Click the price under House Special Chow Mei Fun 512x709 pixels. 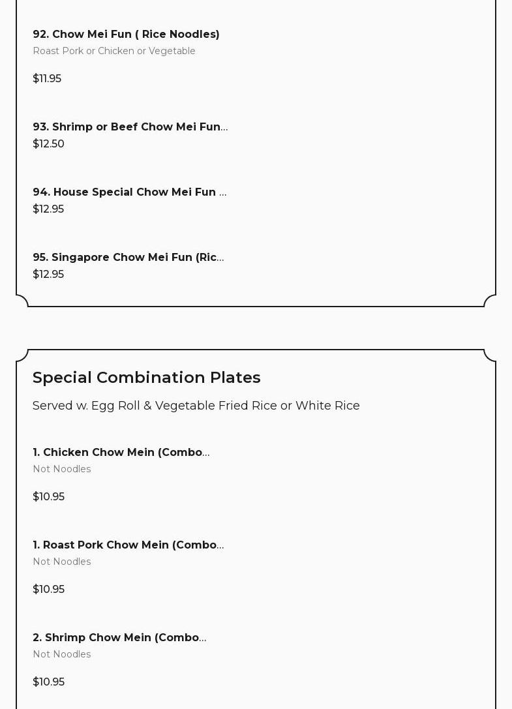tap(48, 209)
